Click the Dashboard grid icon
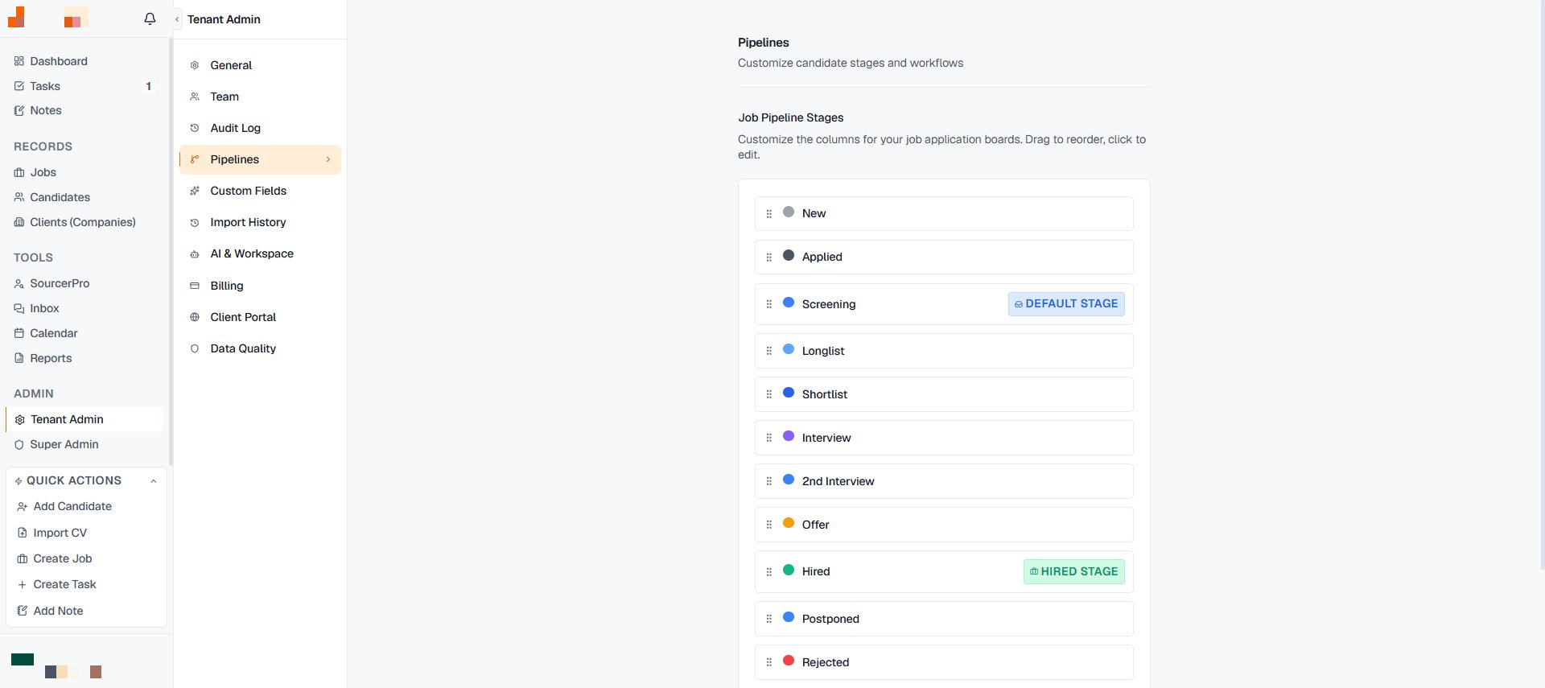The height and width of the screenshot is (688, 1545). 19,61
